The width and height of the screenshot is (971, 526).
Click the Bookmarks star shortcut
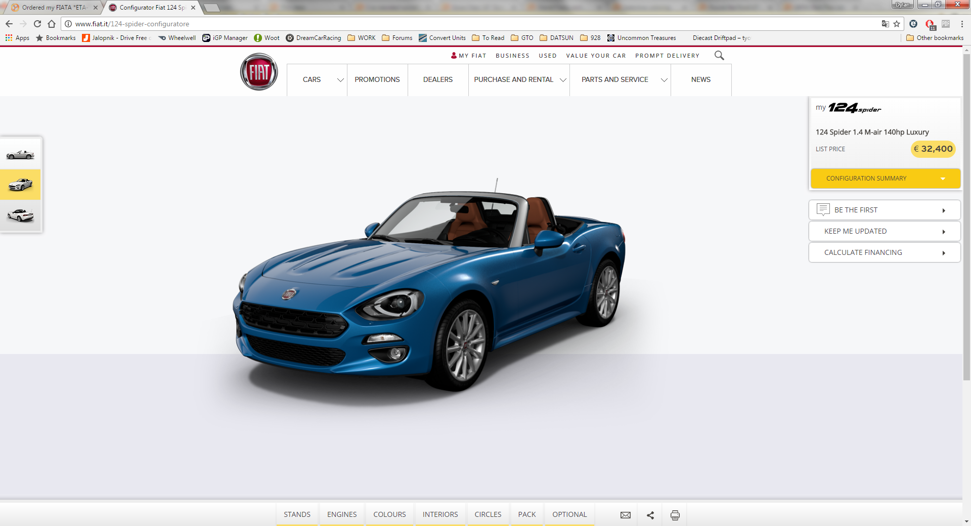click(56, 38)
